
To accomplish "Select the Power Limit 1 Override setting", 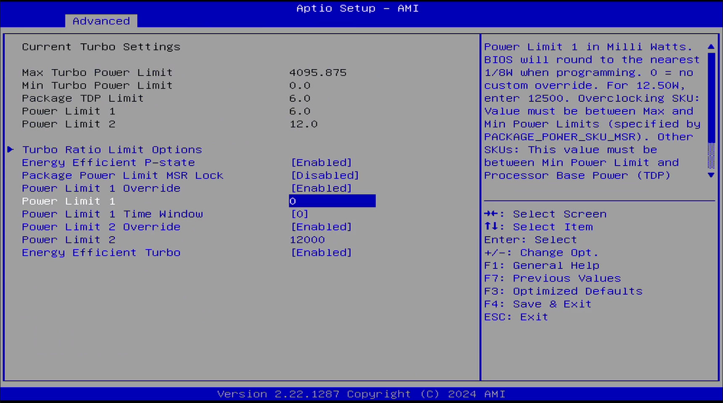I will (x=101, y=188).
